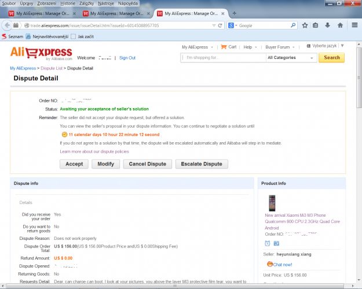Go to the browser home page icon
Viewport: 362px width, 289px height.
pyautogui.click(x=340, y=25)
